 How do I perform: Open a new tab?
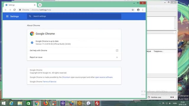(40, 5)
